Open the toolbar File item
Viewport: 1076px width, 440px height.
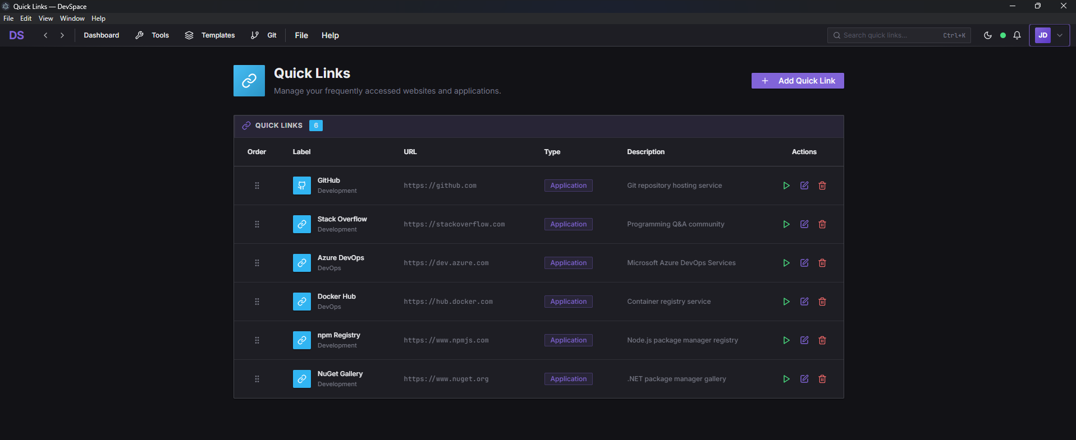pos(301,35)
